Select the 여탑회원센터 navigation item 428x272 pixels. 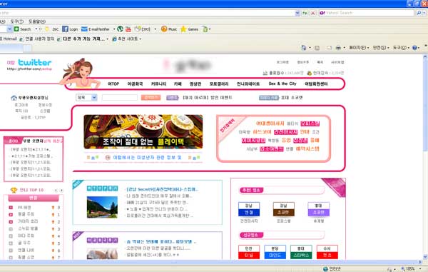tap(316, 84)
